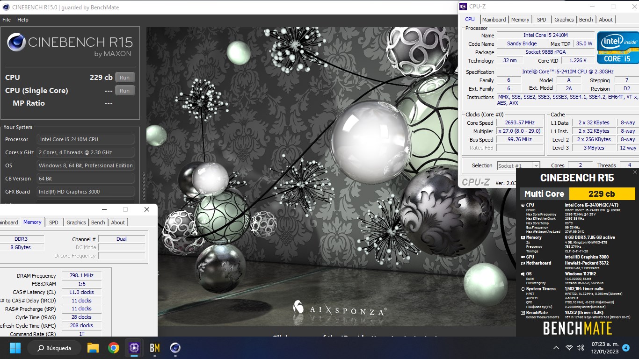
Task: Click the CPU-Z Name value Intel Core i5 2410M
Action: [545, 36]
